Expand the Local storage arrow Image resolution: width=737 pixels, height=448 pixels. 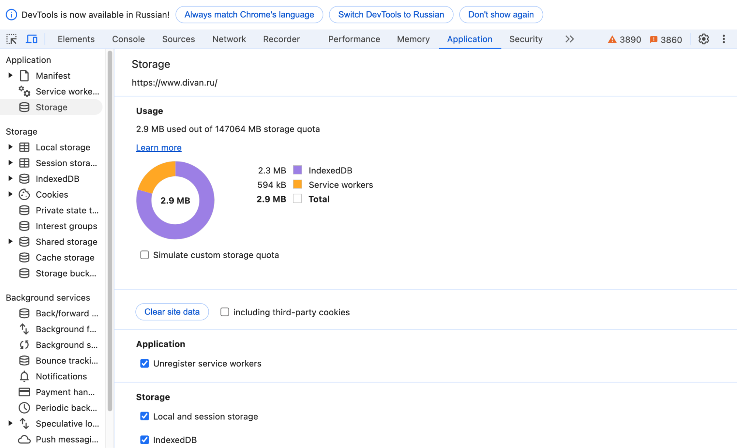(x=10, y=147)
